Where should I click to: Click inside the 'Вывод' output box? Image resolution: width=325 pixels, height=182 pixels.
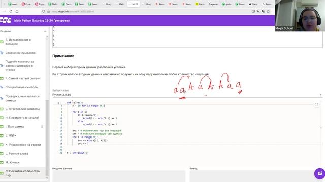(256, 176)
